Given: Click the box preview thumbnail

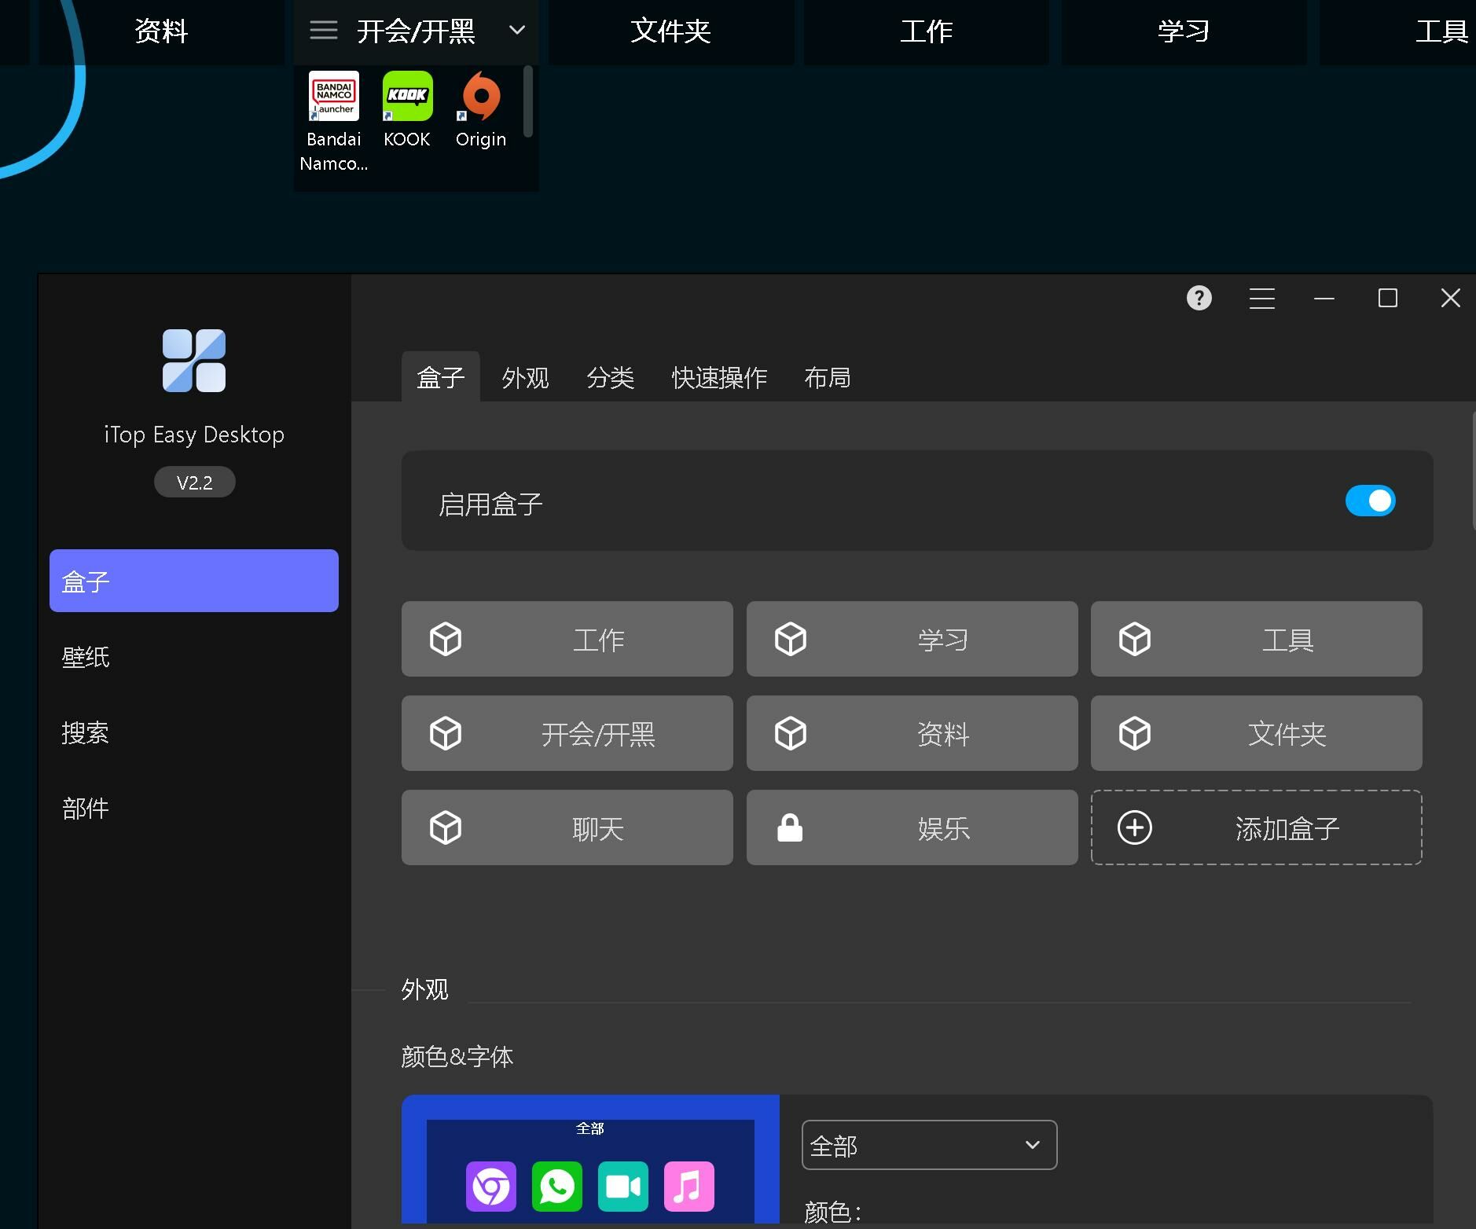Looking at the screenshot, I should (590, 1161).
